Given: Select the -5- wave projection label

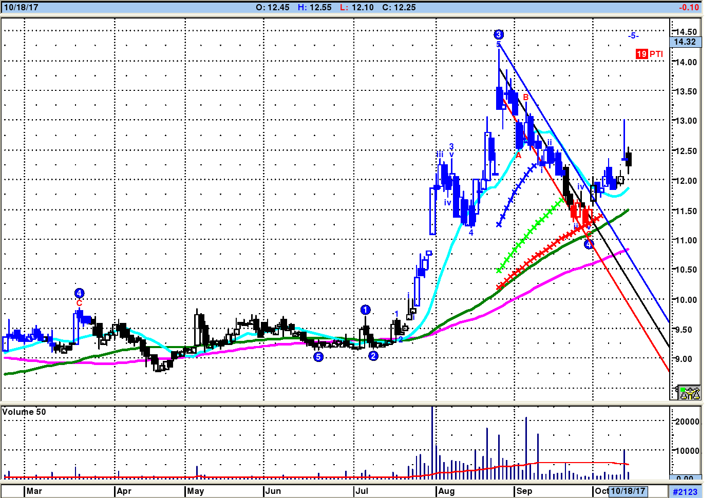Looking at the screenshot, I should click(633, 35).
